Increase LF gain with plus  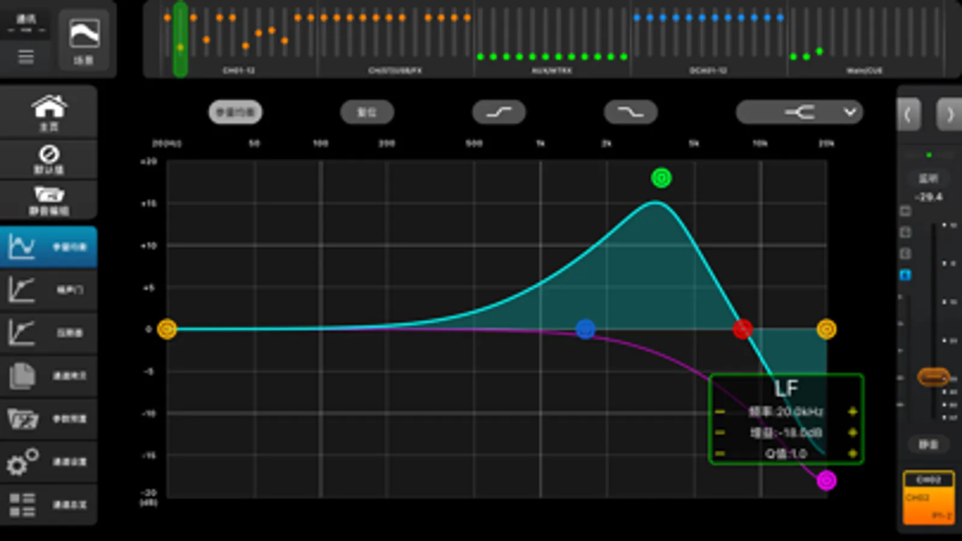853,433
